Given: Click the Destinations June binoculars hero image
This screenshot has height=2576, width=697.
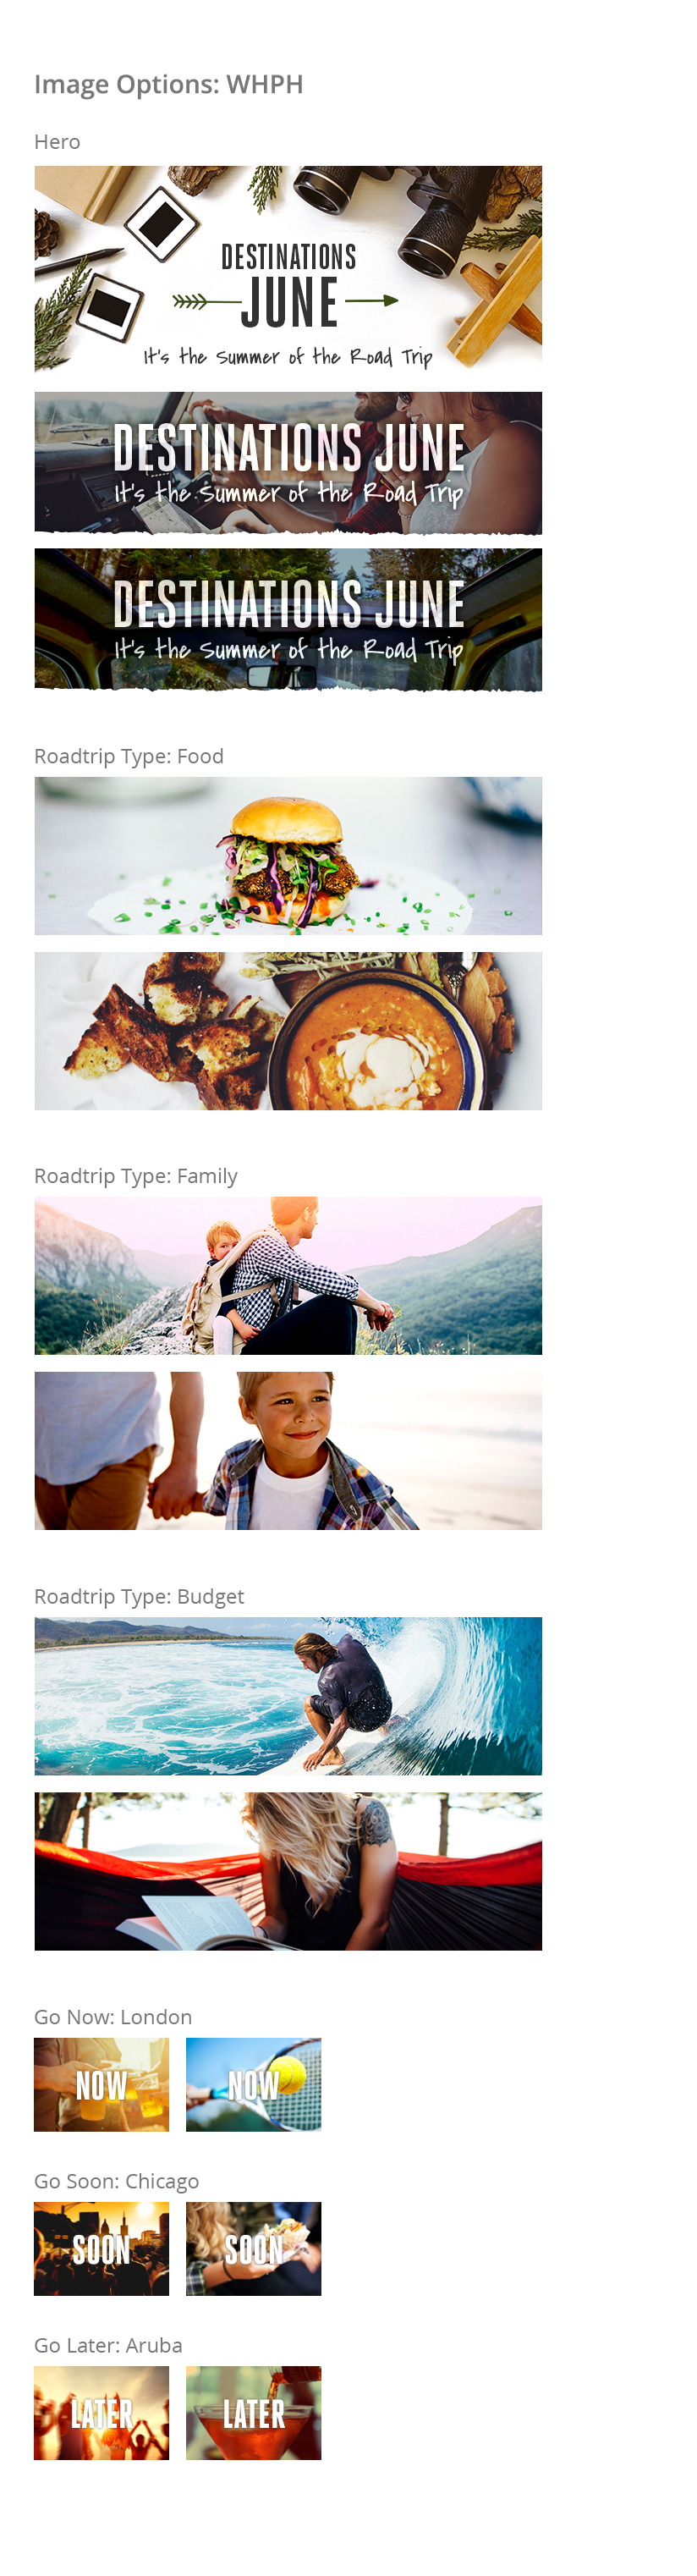Looking at the screenshot, I should point(288,270).
